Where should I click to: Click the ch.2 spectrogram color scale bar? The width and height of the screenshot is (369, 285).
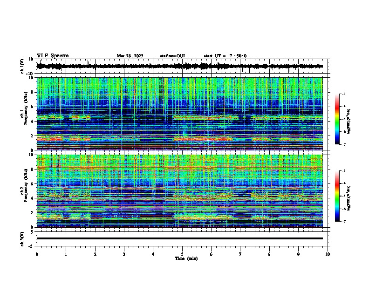[x=337, y=196]
